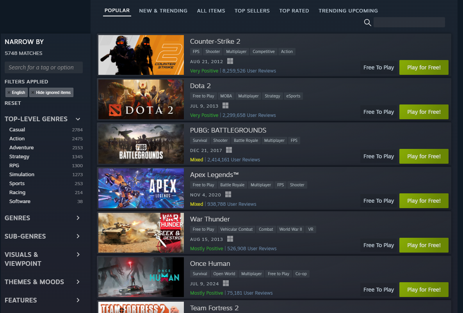Open the Dota 2 capsule image
Viewport: 463px width, 313px height.
(x=141, y=100)
